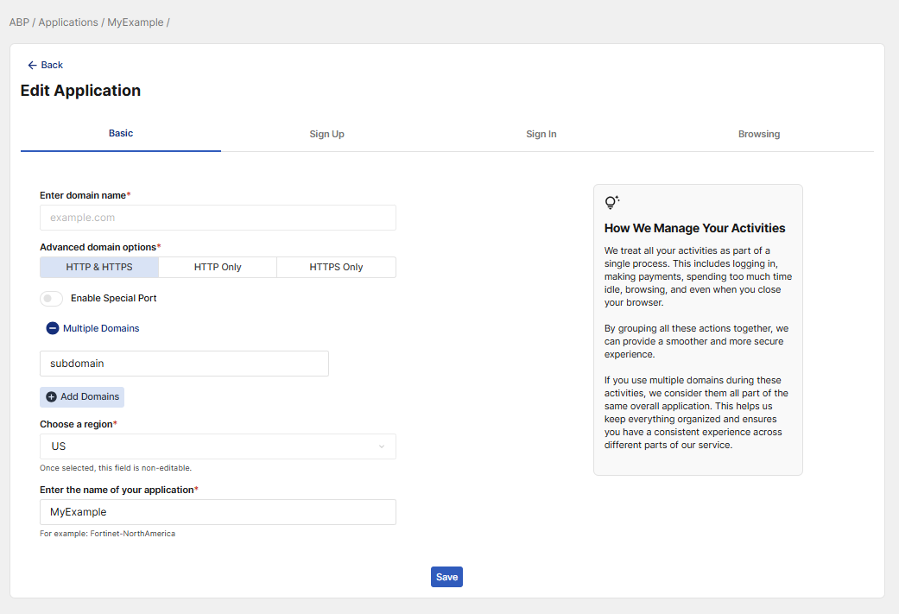Image resolution: width=899 pixels, height=614 pixels.
Task: Select the Basic tab
Action: coord(121,134)
